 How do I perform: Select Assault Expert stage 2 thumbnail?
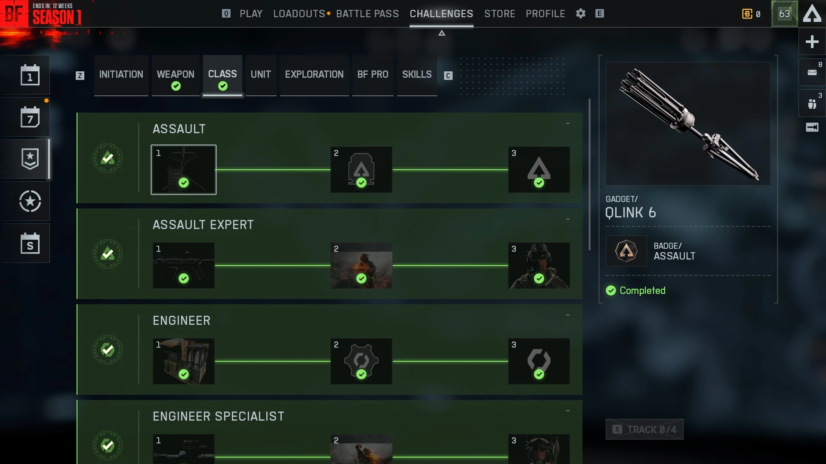click(361, 266)
